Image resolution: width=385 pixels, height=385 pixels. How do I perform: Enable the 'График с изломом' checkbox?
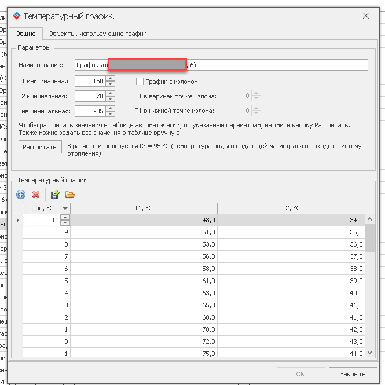[140, 82]
